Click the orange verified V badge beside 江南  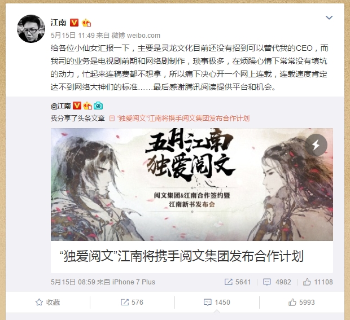[x=75, y=23]
